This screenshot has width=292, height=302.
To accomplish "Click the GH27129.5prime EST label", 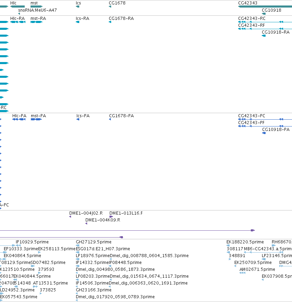I will (94, 242).
